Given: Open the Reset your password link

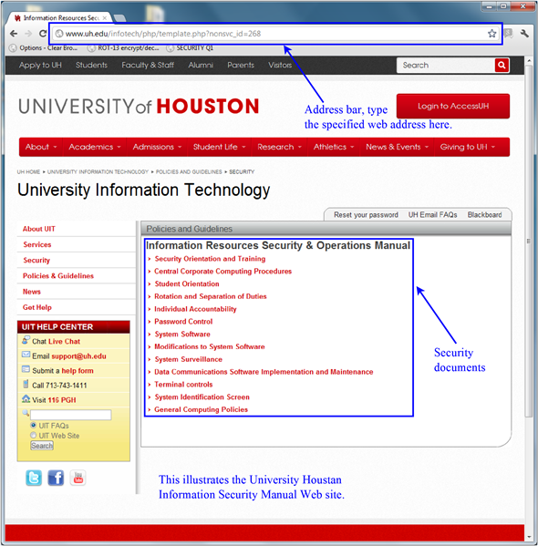Looking at the screenshot, I should click(x=366, y=215).
